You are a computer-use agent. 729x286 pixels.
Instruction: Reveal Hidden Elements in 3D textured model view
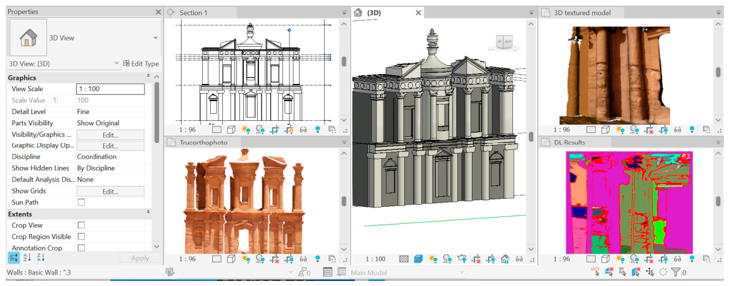[x=692, y=130]
